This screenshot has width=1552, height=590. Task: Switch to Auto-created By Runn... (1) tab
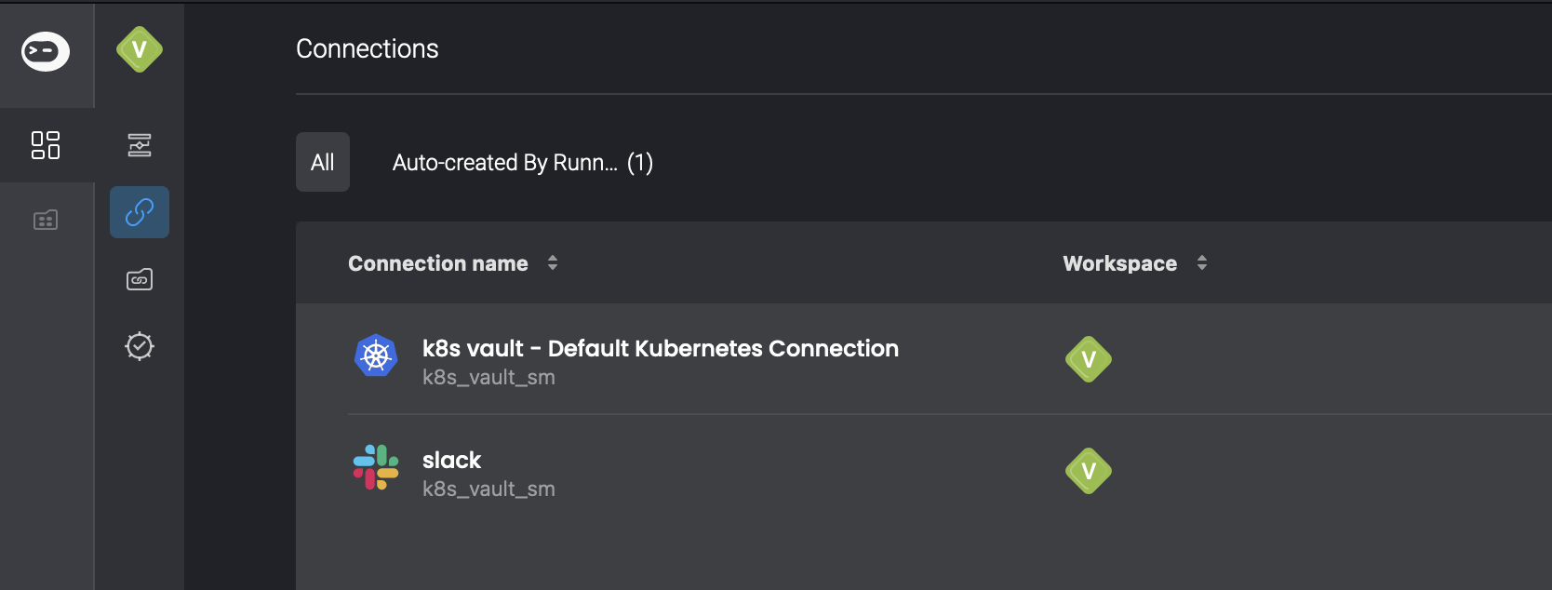coord(523,163)
